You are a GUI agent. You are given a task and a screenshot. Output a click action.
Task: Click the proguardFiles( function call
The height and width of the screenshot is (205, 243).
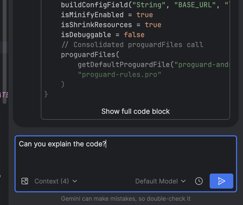[x=90, y=55]
